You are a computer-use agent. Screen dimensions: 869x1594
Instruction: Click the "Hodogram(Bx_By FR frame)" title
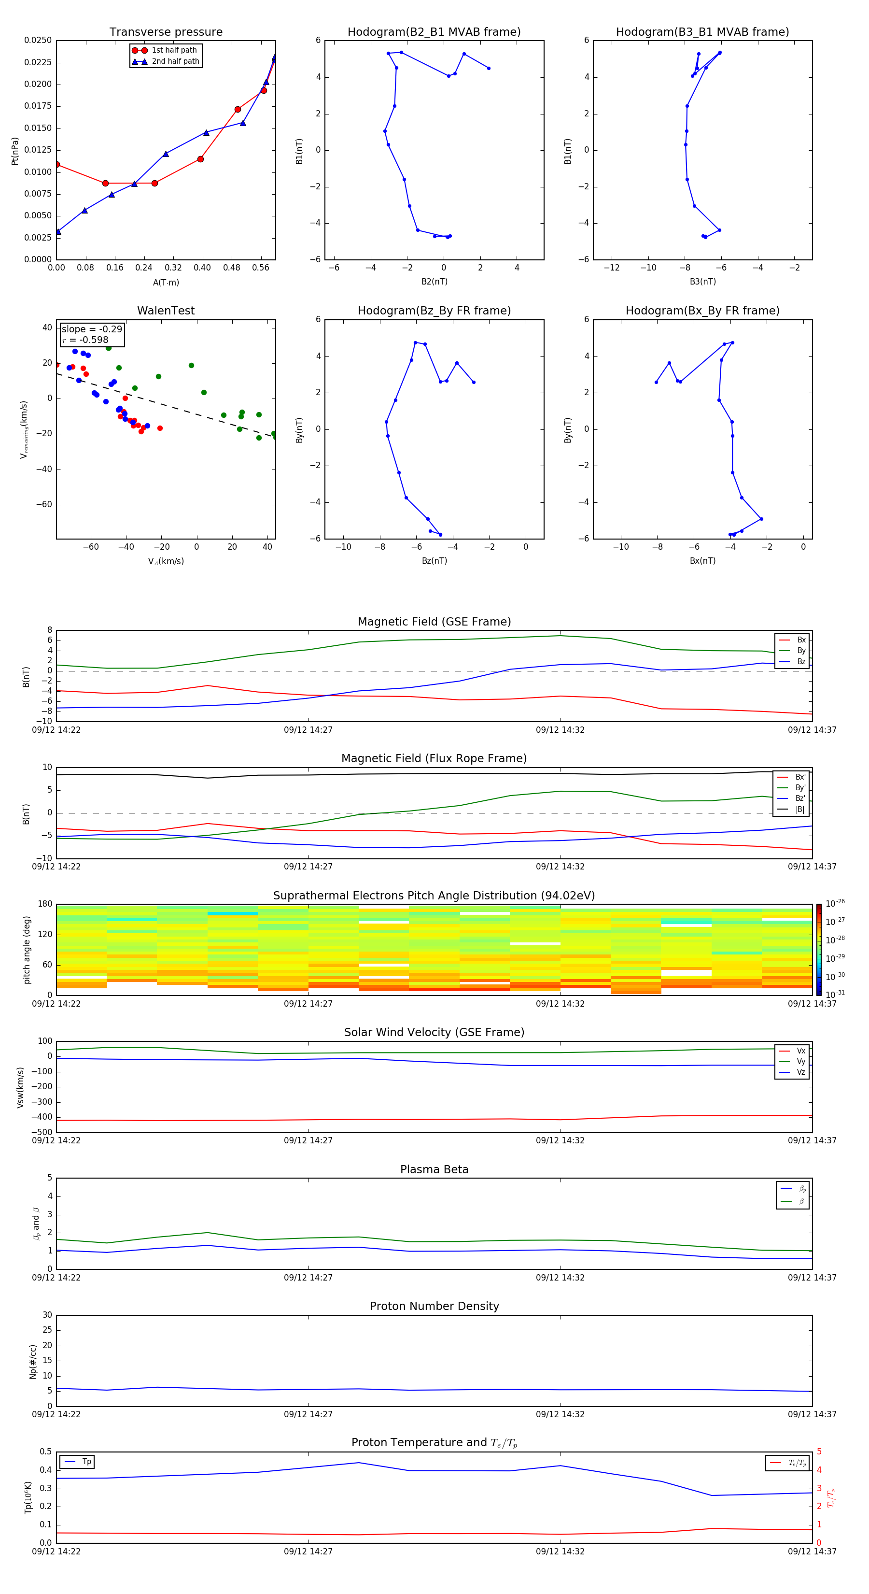[702, 311]
